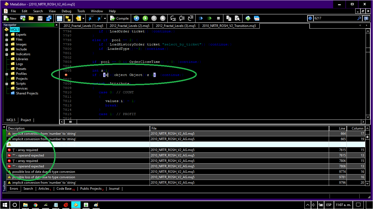The width and height of the screenshot is (373, 209).
Task: Click the Save file icon
Action: point(40,18)
